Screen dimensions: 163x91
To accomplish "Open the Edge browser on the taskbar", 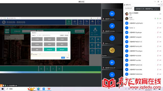I will tap(38, 89).
